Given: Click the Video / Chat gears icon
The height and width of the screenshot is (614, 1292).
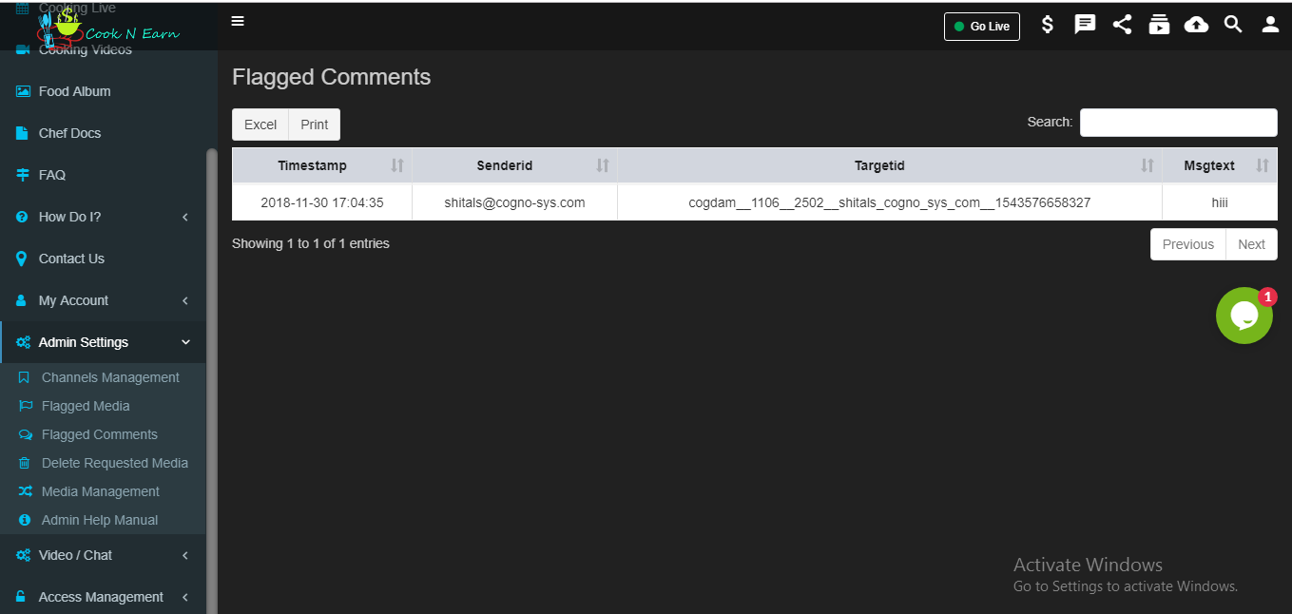Looking at the screenshot, I should coord(24,555).
